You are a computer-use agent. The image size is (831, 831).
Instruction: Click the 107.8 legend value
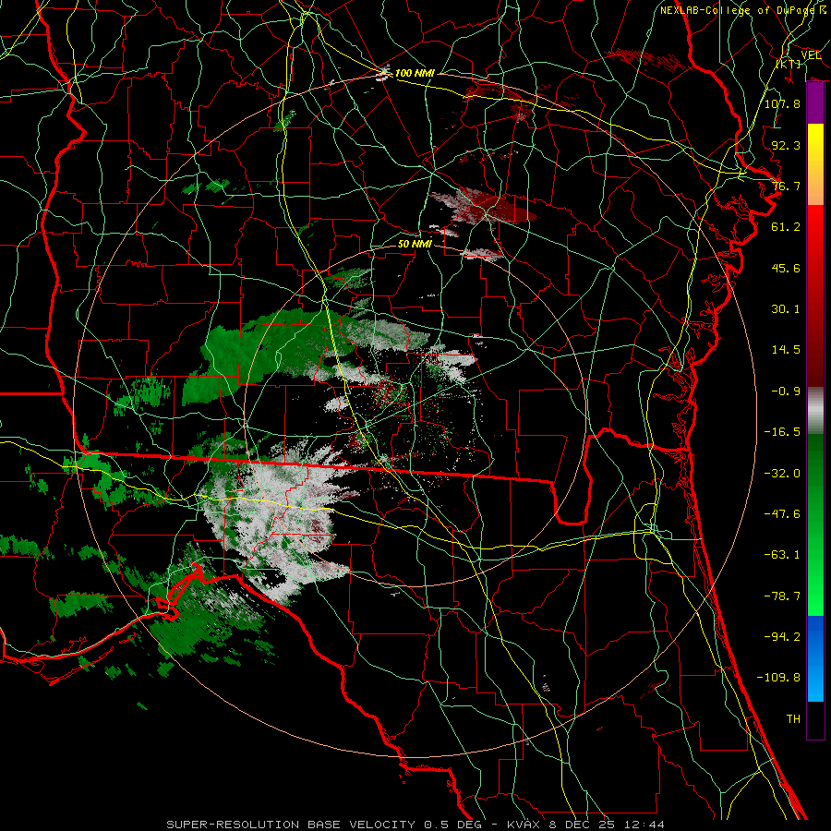pyautogui.click(x=782, y=103)
